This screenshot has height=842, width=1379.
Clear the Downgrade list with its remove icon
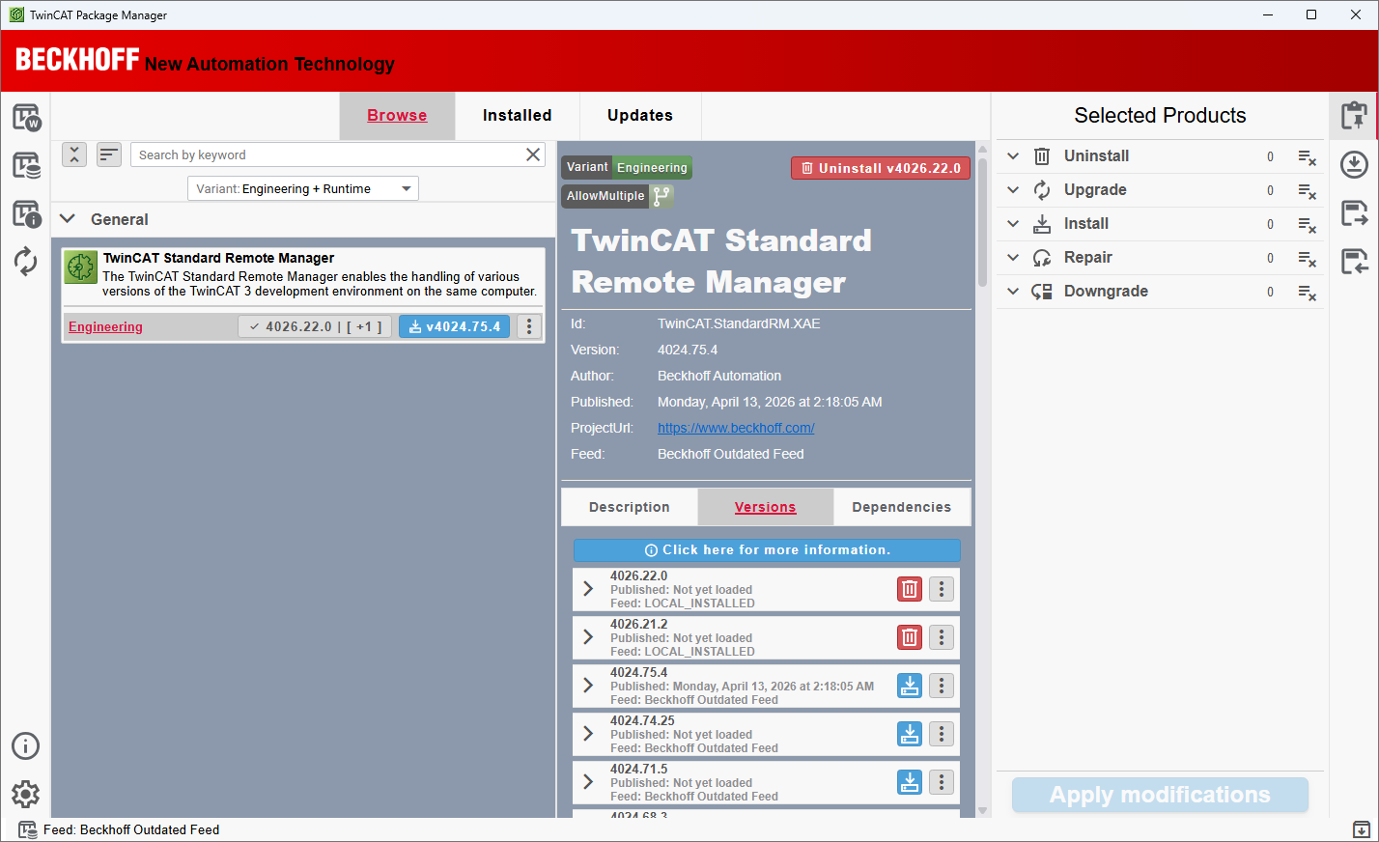coord(1307,293)
